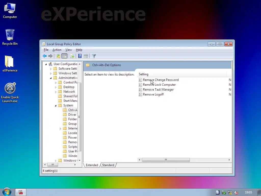Open the Windows Start orb
The image size is (261, 196).
tap(7, 192)
